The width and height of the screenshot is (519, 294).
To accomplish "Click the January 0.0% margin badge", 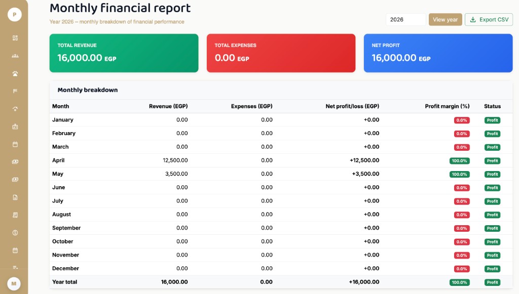I will pyautogui.click(x=462, y=120).
